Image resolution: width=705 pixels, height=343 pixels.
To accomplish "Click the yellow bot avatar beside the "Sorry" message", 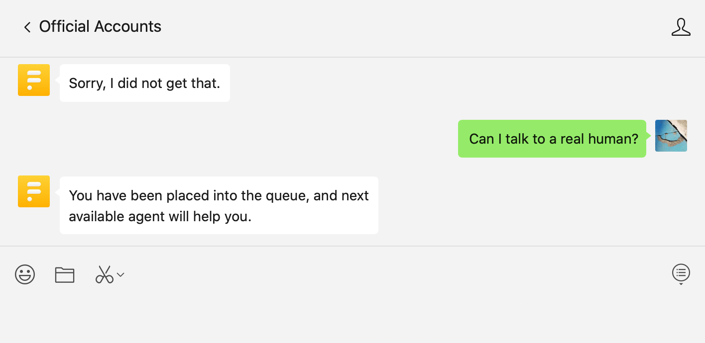I will [x=34, y=80].
